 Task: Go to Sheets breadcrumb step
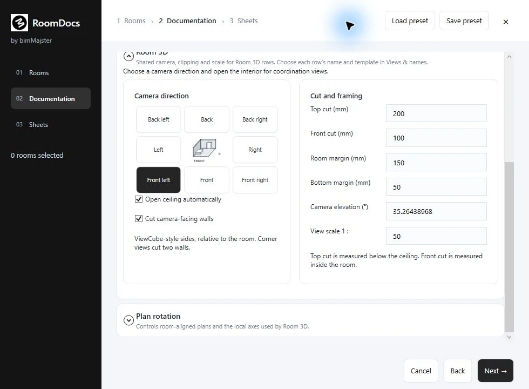click(x=243, y=21)
